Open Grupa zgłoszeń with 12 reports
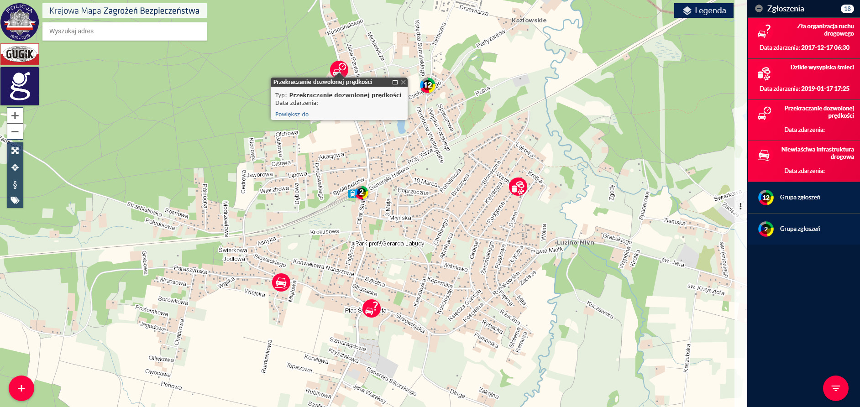The width and height of the screenshot is (860, 407). (800, 198)
